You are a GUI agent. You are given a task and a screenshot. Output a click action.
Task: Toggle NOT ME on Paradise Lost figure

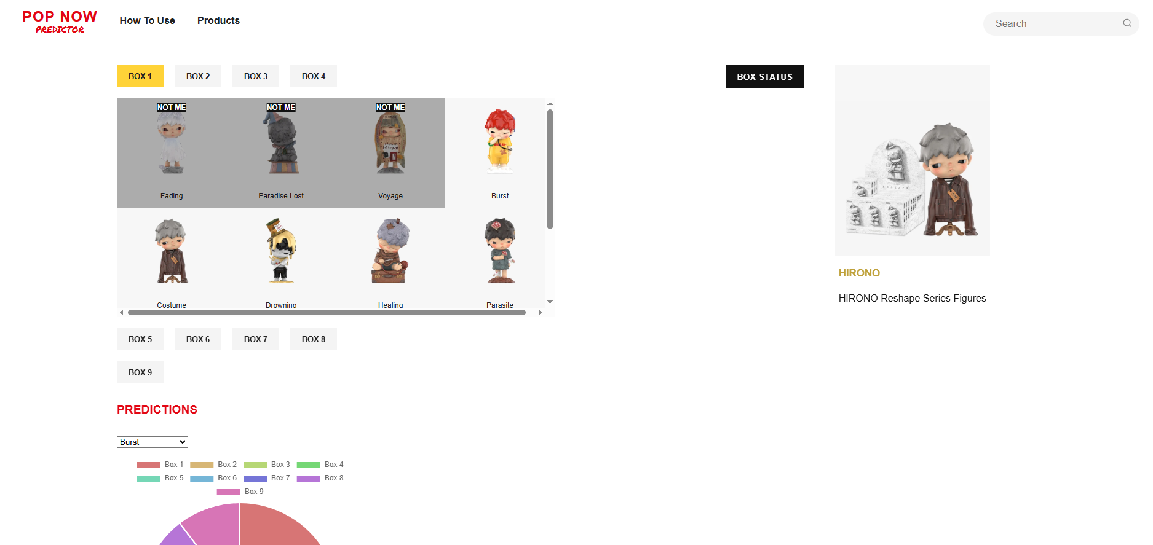(281, 108)
